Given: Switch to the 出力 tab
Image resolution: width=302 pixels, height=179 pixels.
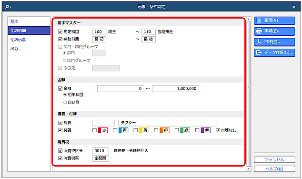Looking at the screenshot, I should tap(29, 49).
